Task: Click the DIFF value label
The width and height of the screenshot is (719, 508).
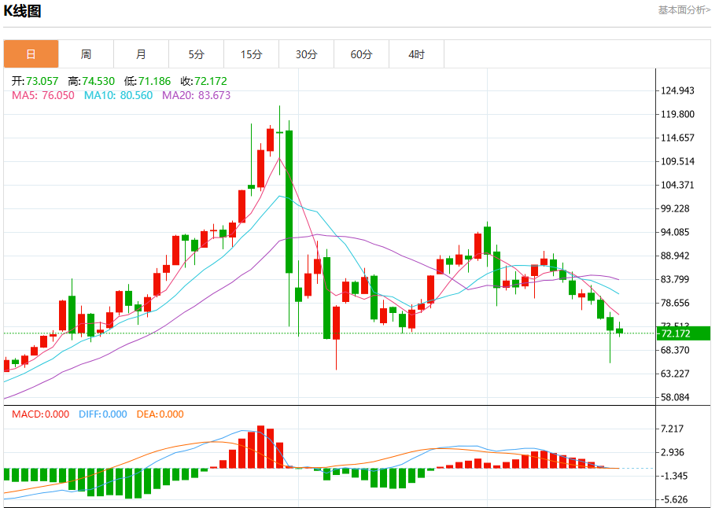Action: pos(103,414)
